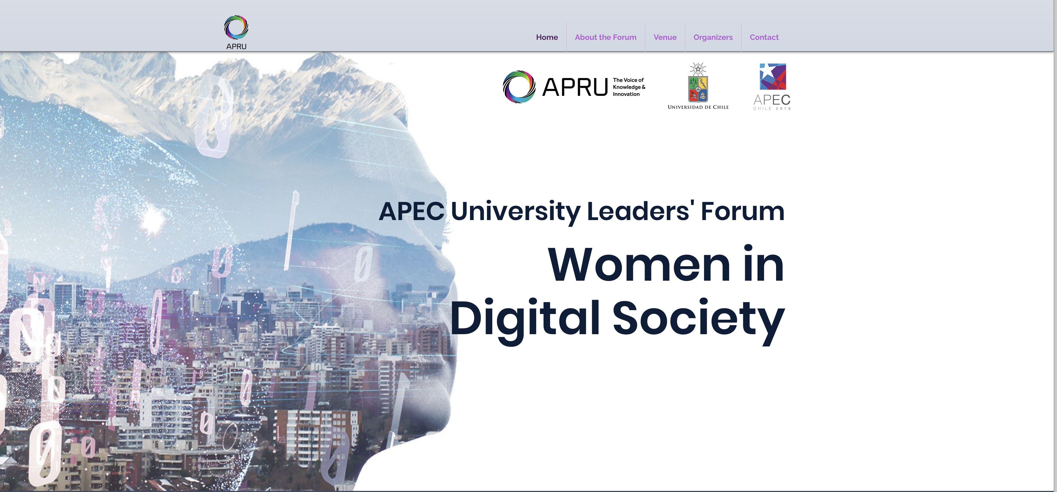Click the 'Universidad de Chile' caption text
Screen dimensions: 1057x492
[x=698, y=107]
